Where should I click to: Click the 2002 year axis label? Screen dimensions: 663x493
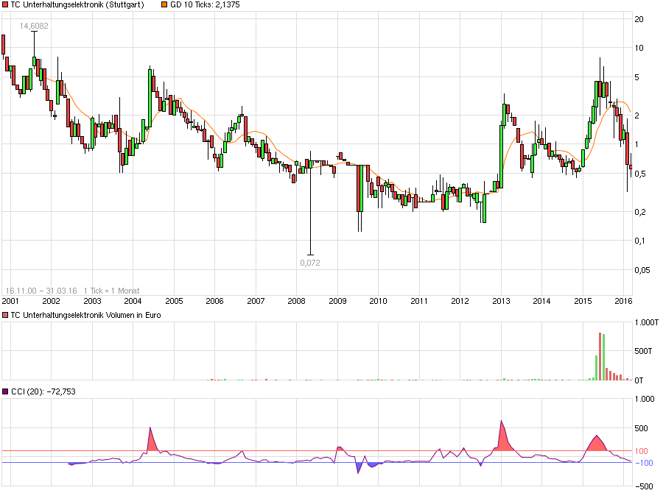51,301
